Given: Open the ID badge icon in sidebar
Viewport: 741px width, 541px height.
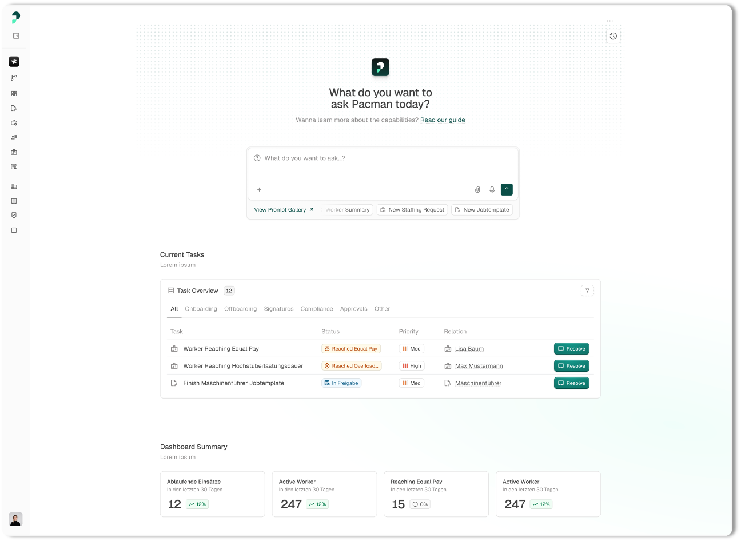Looking at the screenshot, I should [14, 152].
